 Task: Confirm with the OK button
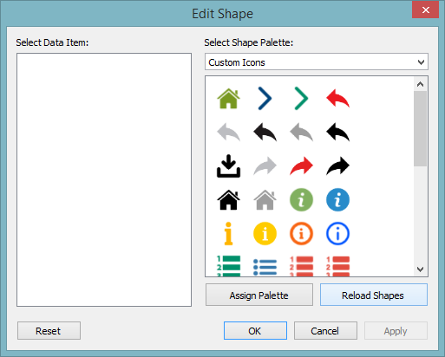(255, 330)
